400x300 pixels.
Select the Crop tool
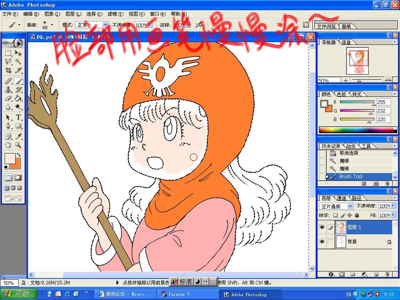coord(8,70)
